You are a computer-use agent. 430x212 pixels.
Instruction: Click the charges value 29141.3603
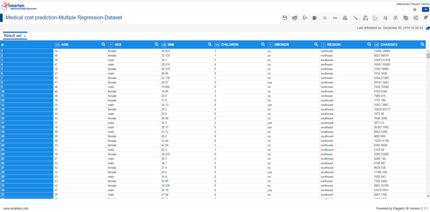coord(381,83)
